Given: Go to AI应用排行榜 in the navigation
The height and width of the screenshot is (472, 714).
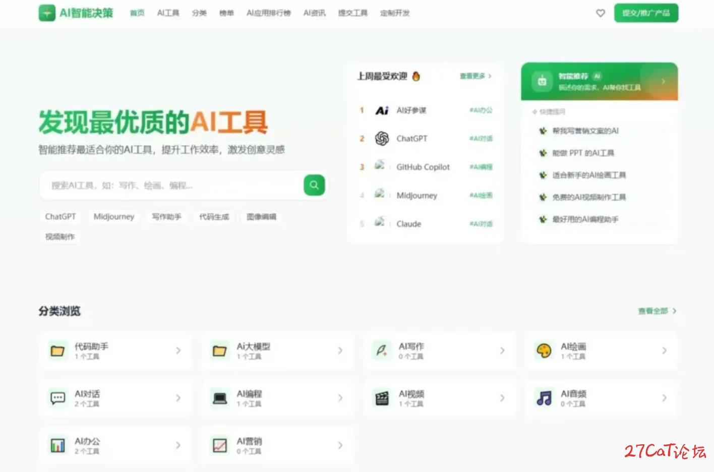Looking at the screenshot, I should [268, 13].
